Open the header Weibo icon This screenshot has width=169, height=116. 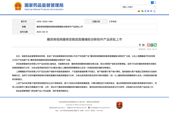point(139,11)
